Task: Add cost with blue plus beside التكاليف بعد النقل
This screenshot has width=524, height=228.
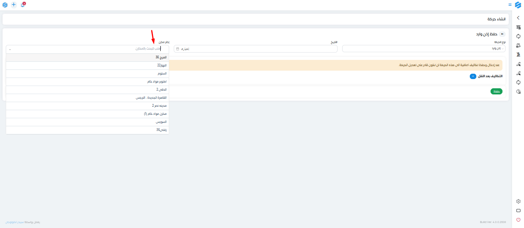Action: (473, 76)
